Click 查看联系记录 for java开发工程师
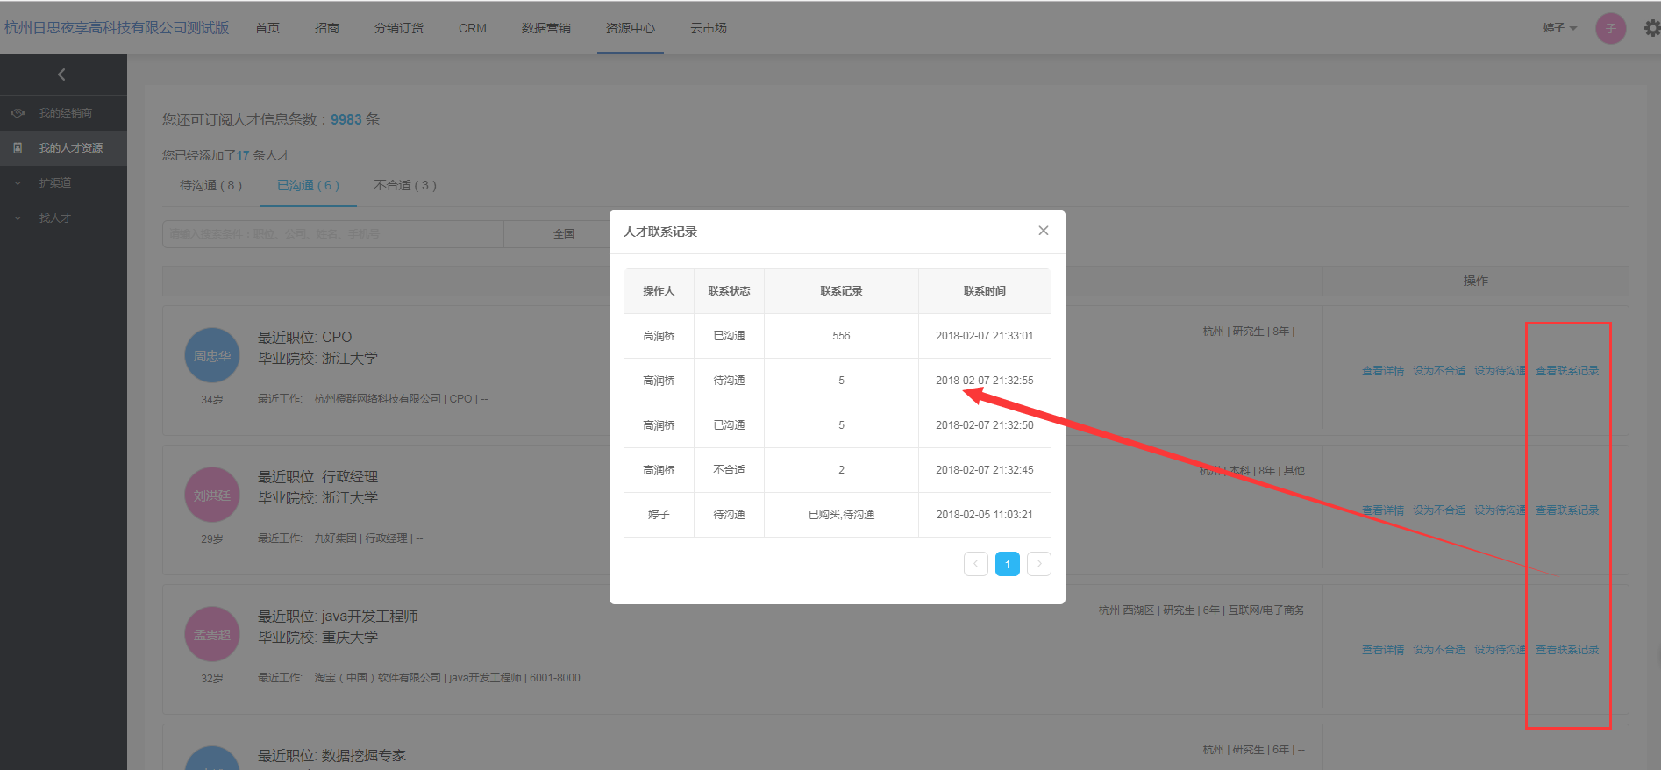This screenshot has height=770, width=1661. [1566, 650]
